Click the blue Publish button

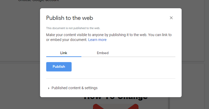pos(59,66)
